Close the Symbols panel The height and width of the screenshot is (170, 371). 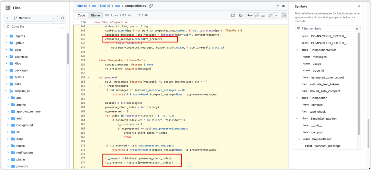(359, 7)
